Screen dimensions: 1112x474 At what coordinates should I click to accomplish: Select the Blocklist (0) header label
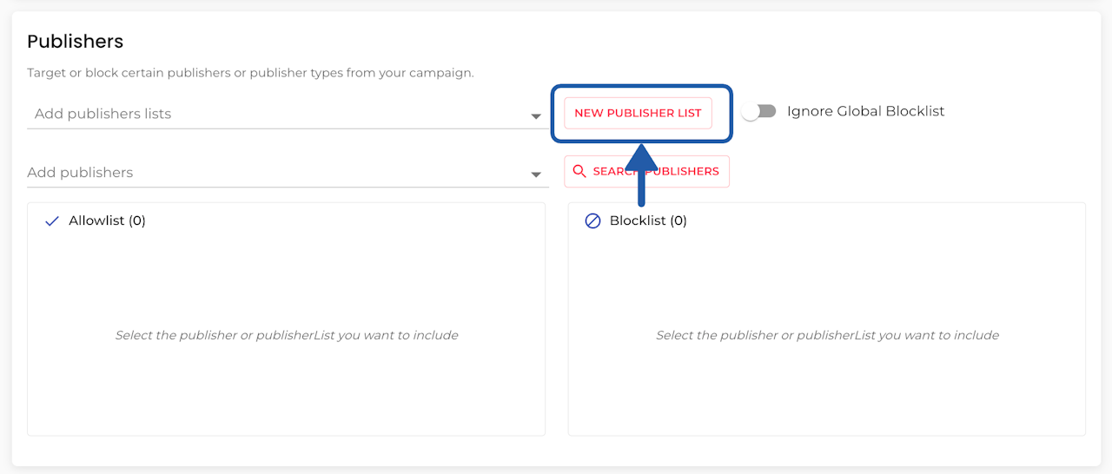(648, 221)
